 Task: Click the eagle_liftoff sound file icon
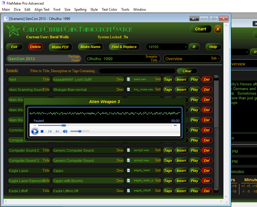tap(128, 190)
